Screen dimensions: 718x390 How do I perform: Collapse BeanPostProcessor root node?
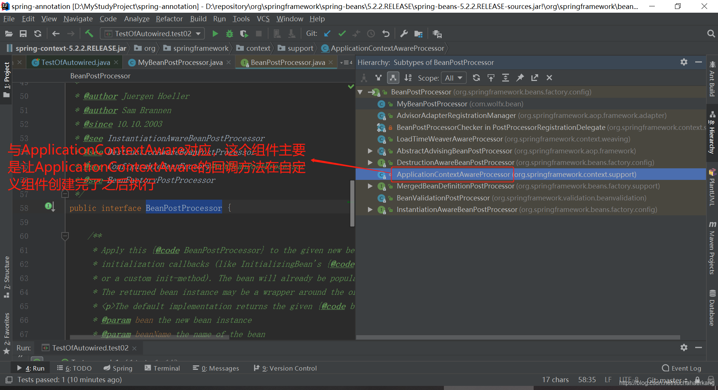(x=360, y=92)
